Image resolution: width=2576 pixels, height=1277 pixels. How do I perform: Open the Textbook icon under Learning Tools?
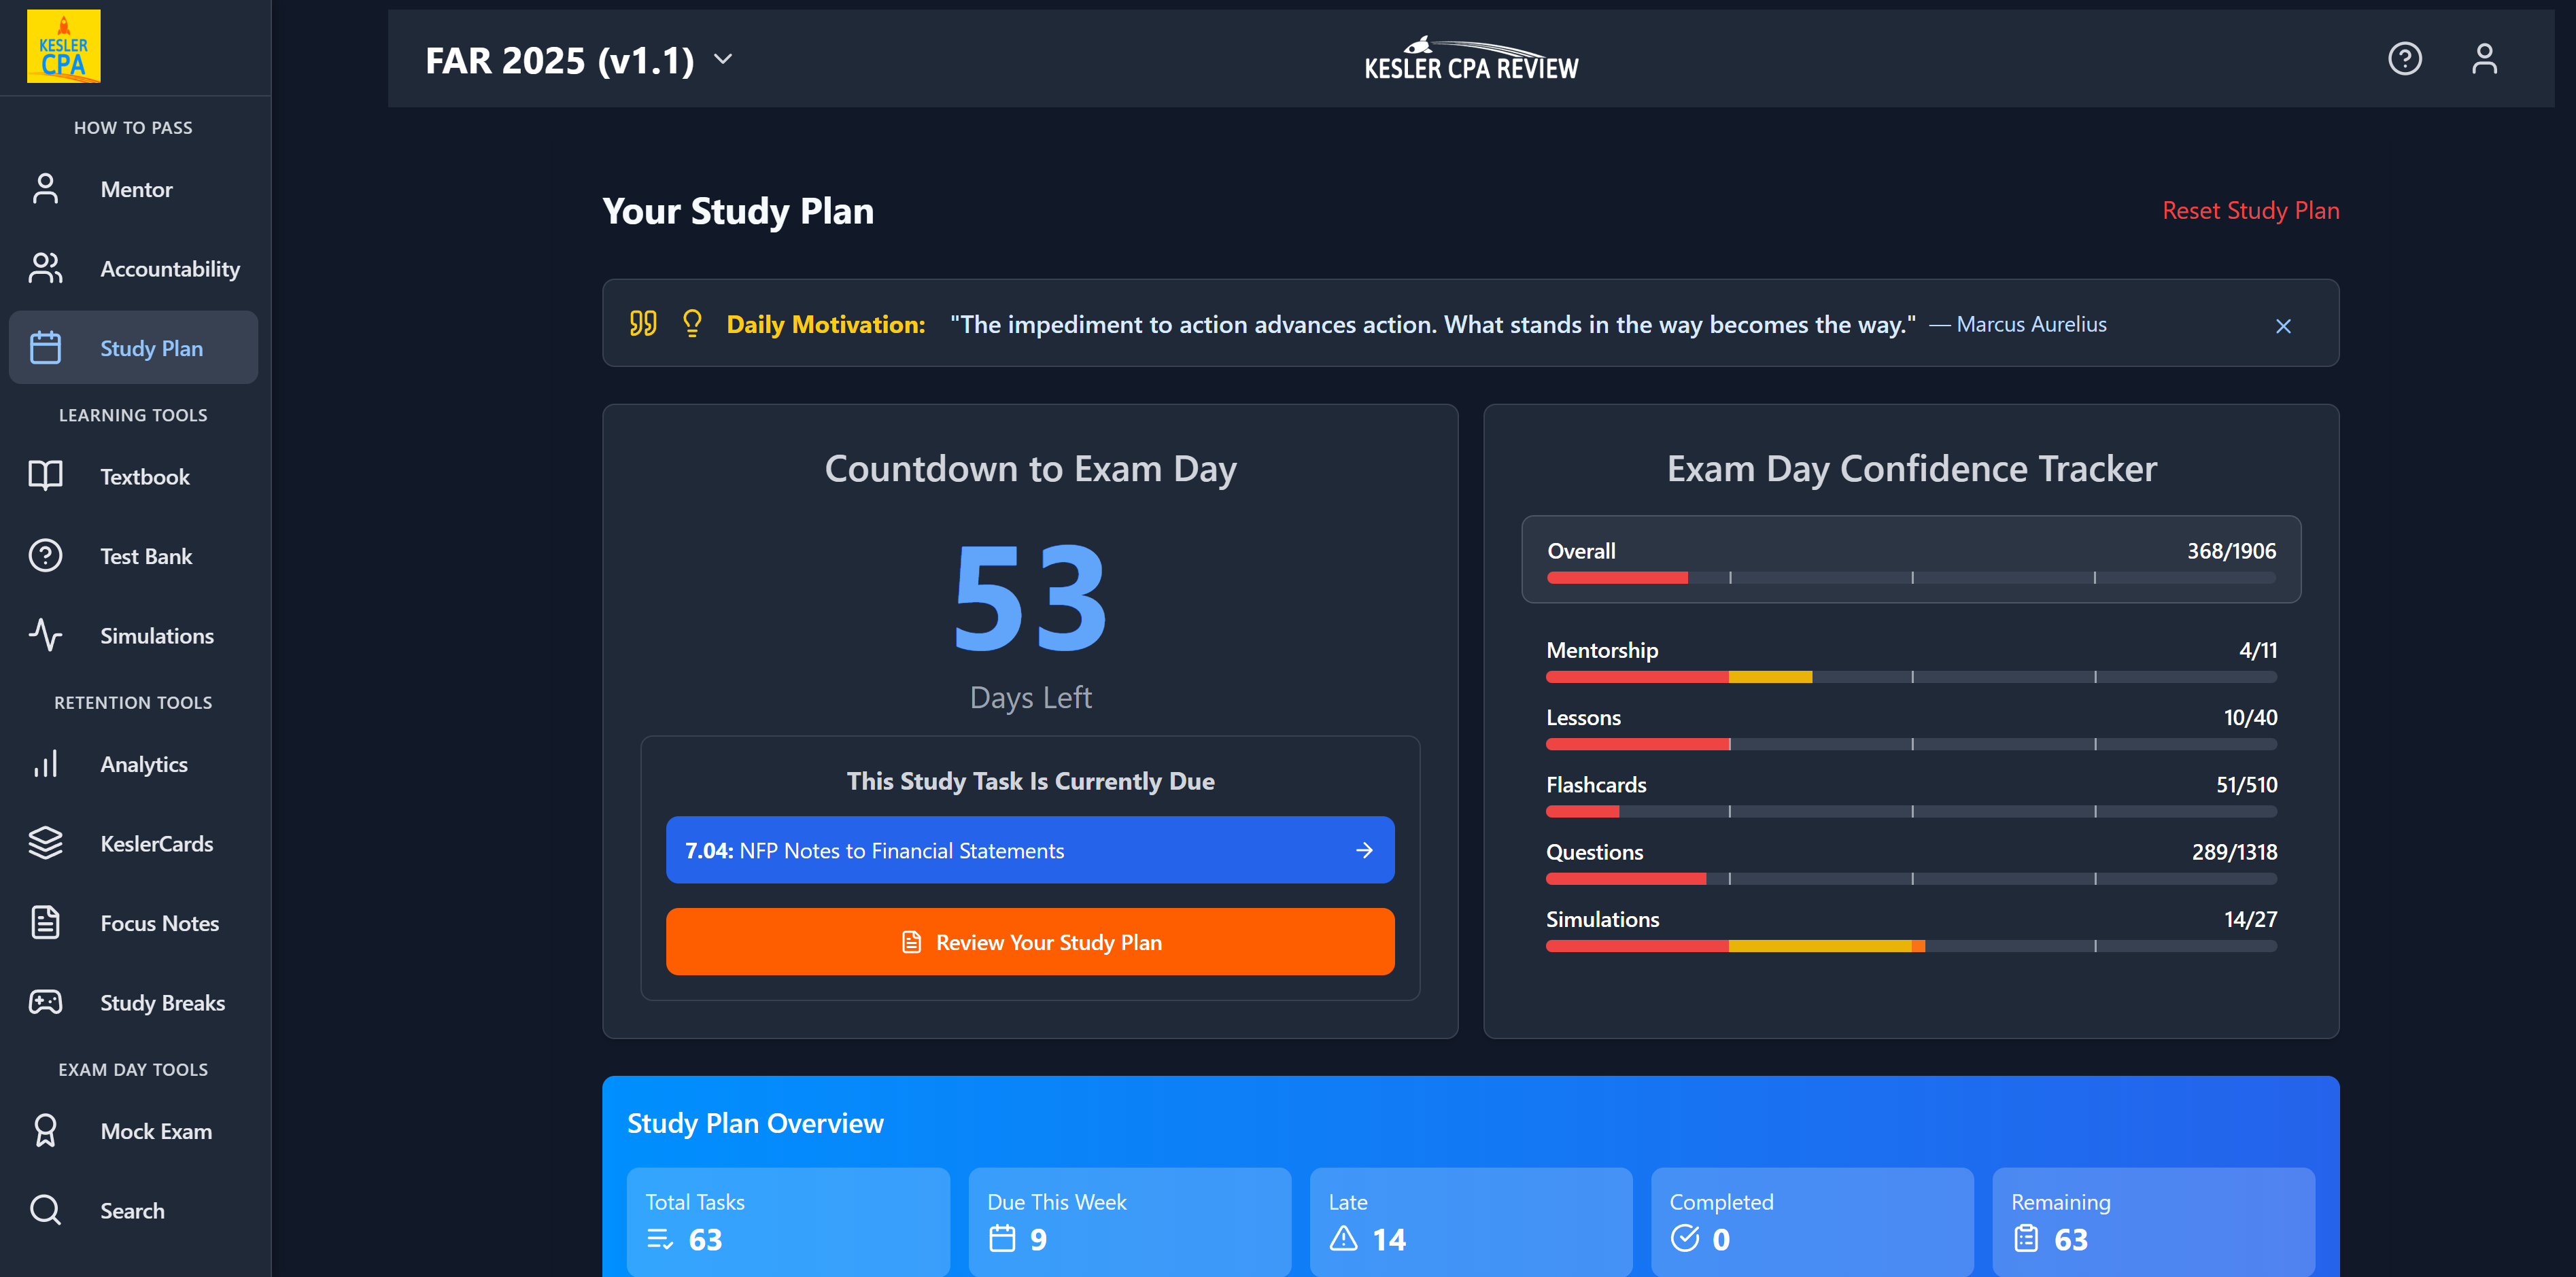(45, 476)
